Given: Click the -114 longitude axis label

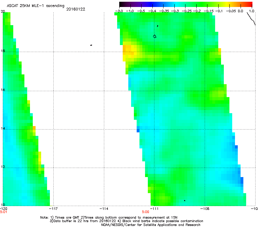Looking at the screenshot, I should tap(104, 209).
